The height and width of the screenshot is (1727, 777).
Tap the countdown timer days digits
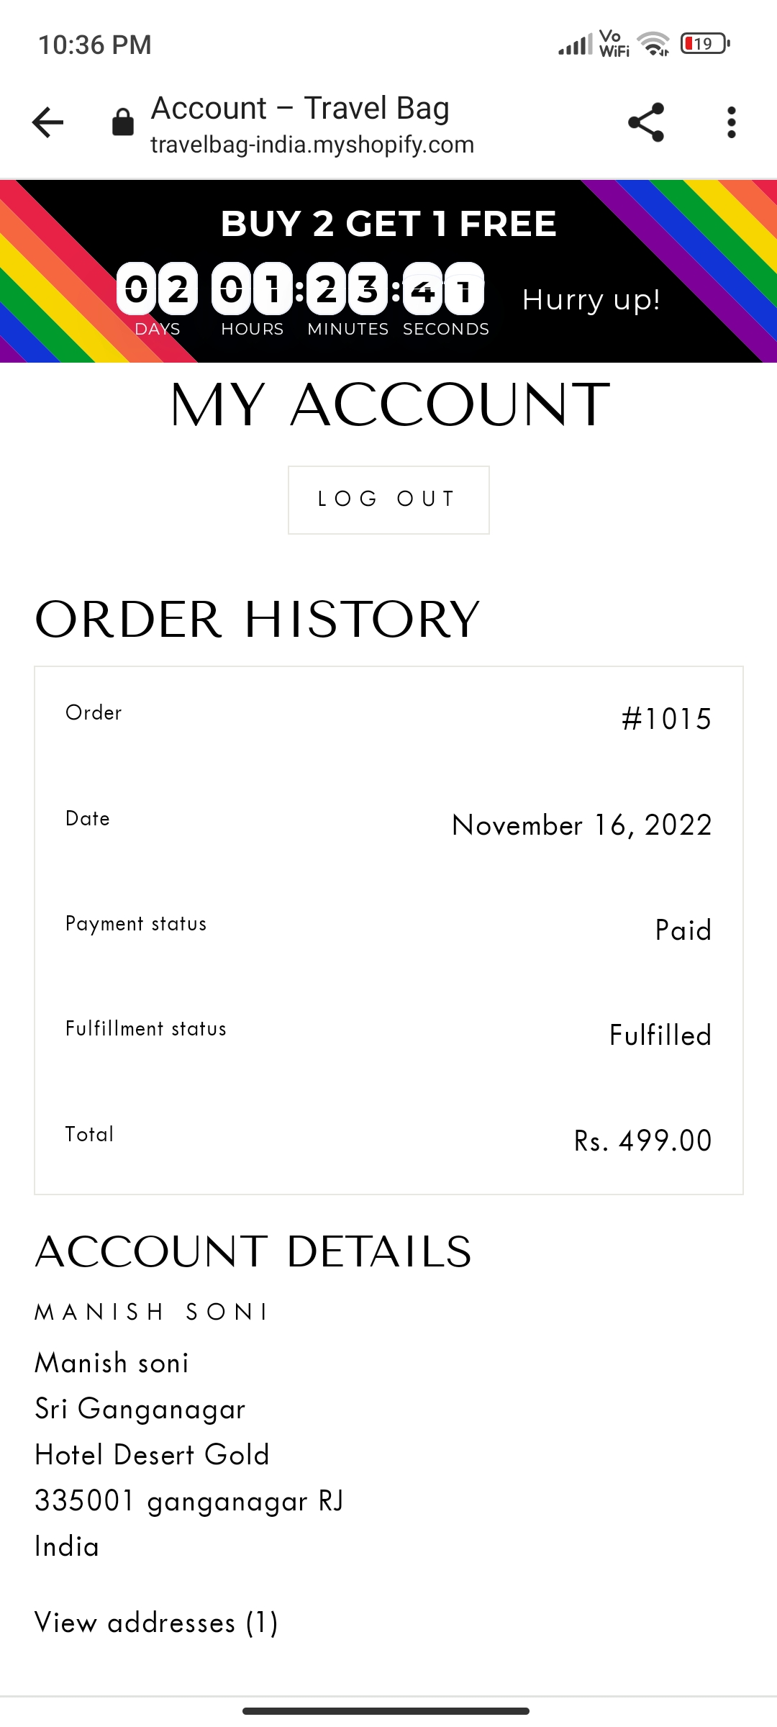pyautogui.click(x=157, y=289)
